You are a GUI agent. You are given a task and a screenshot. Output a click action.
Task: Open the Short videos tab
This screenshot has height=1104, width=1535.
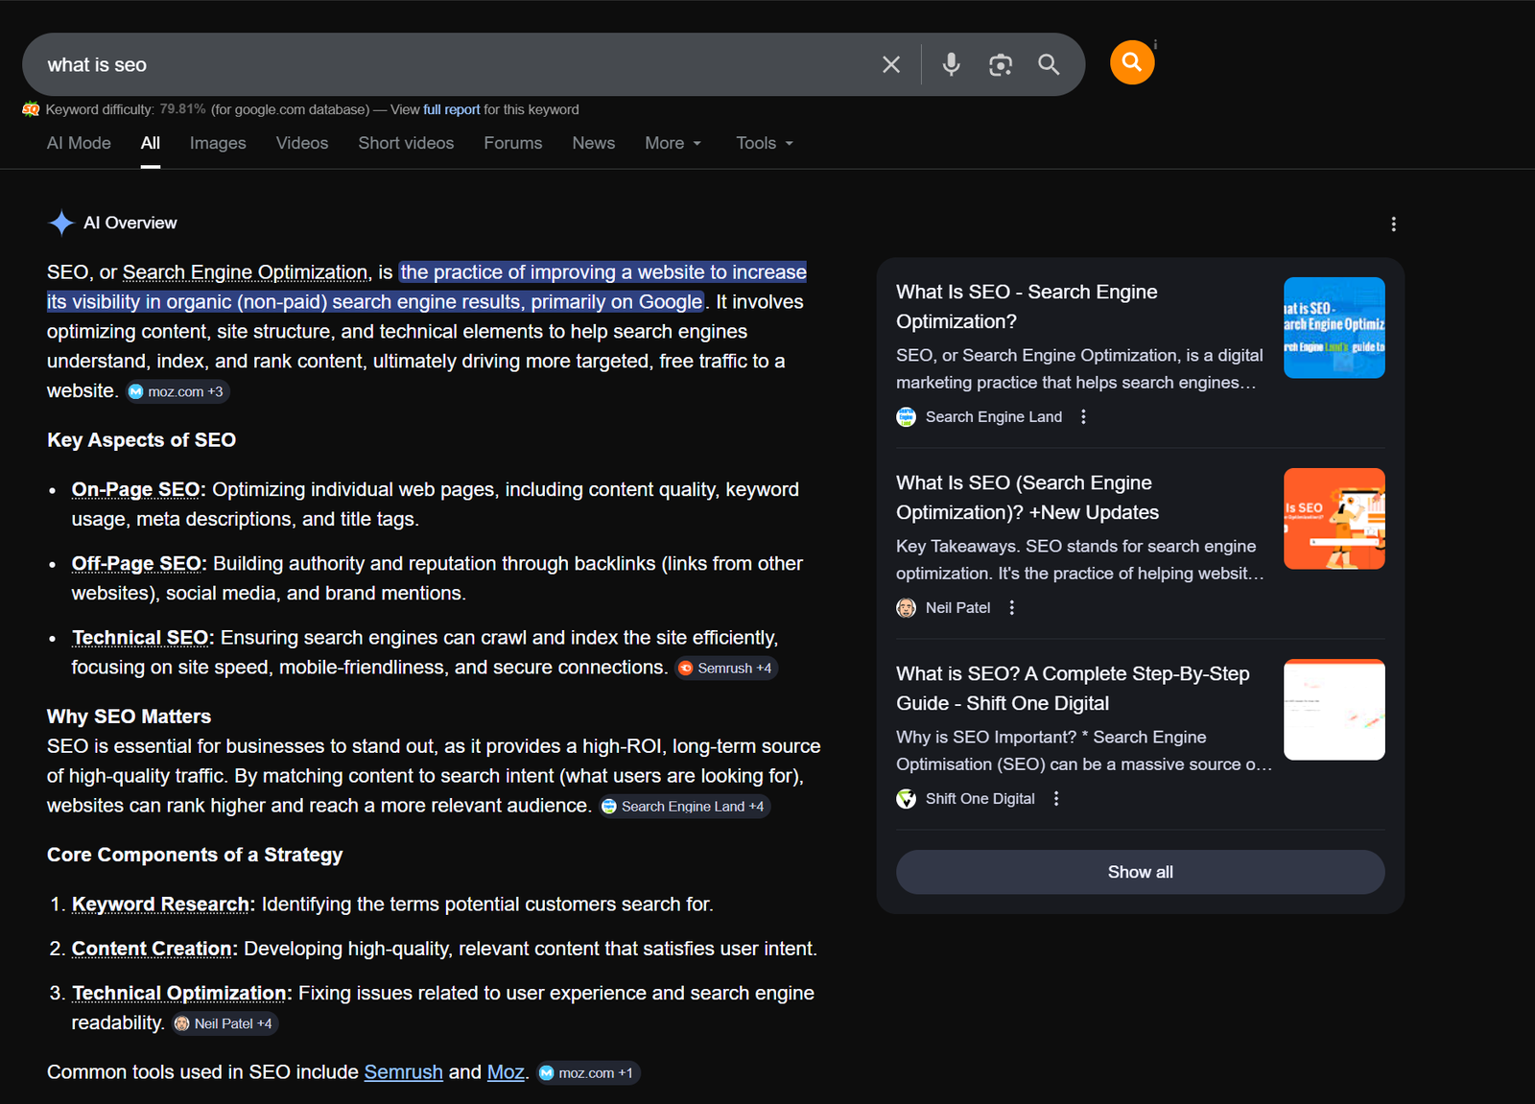click(x=406, y=143)
